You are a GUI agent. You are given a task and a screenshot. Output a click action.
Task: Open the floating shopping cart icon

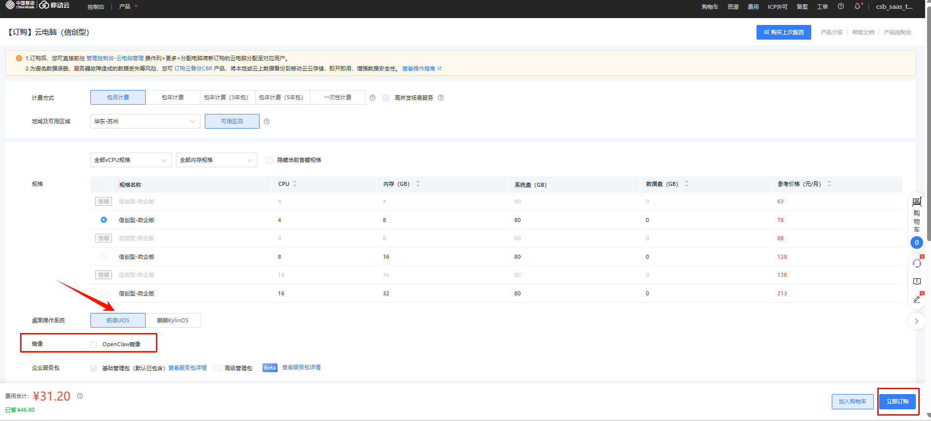tap(917, 201)
